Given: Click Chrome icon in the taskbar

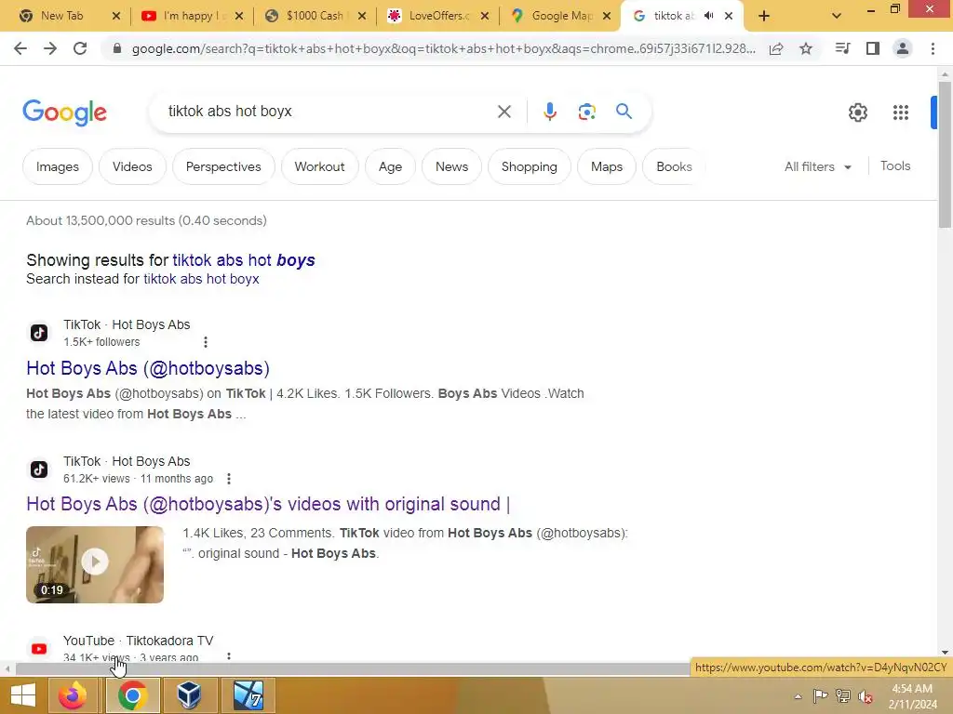Looking at the screenshot, I should (132, 695).
